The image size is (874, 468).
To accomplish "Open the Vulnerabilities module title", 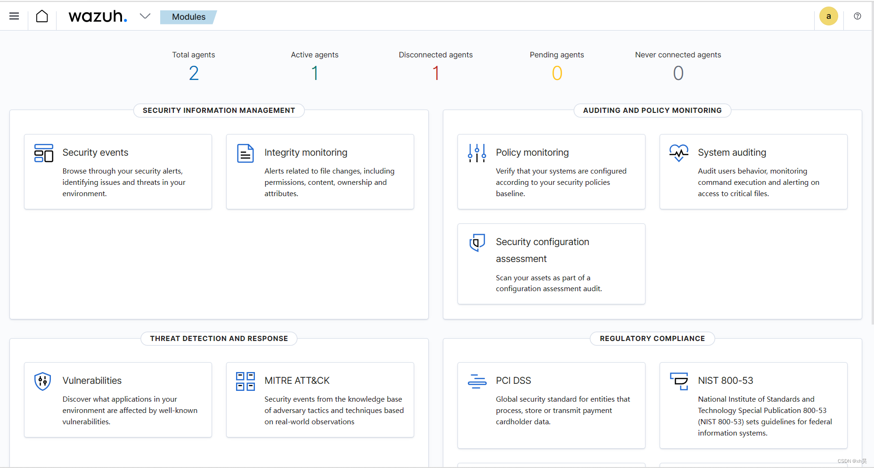I will tap(92, 381).
